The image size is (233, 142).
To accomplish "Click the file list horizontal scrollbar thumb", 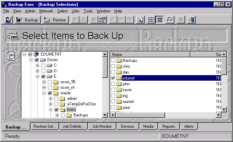I will point(140,115).
